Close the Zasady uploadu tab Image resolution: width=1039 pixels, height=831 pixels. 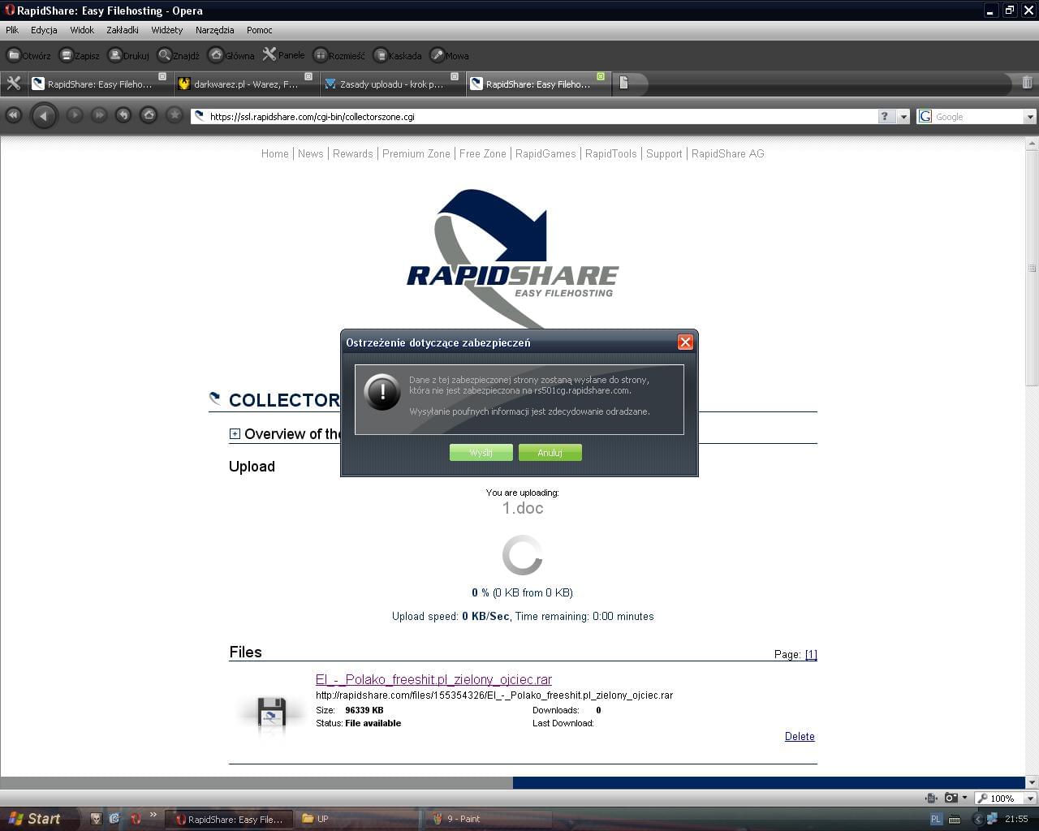pos(455,76)
